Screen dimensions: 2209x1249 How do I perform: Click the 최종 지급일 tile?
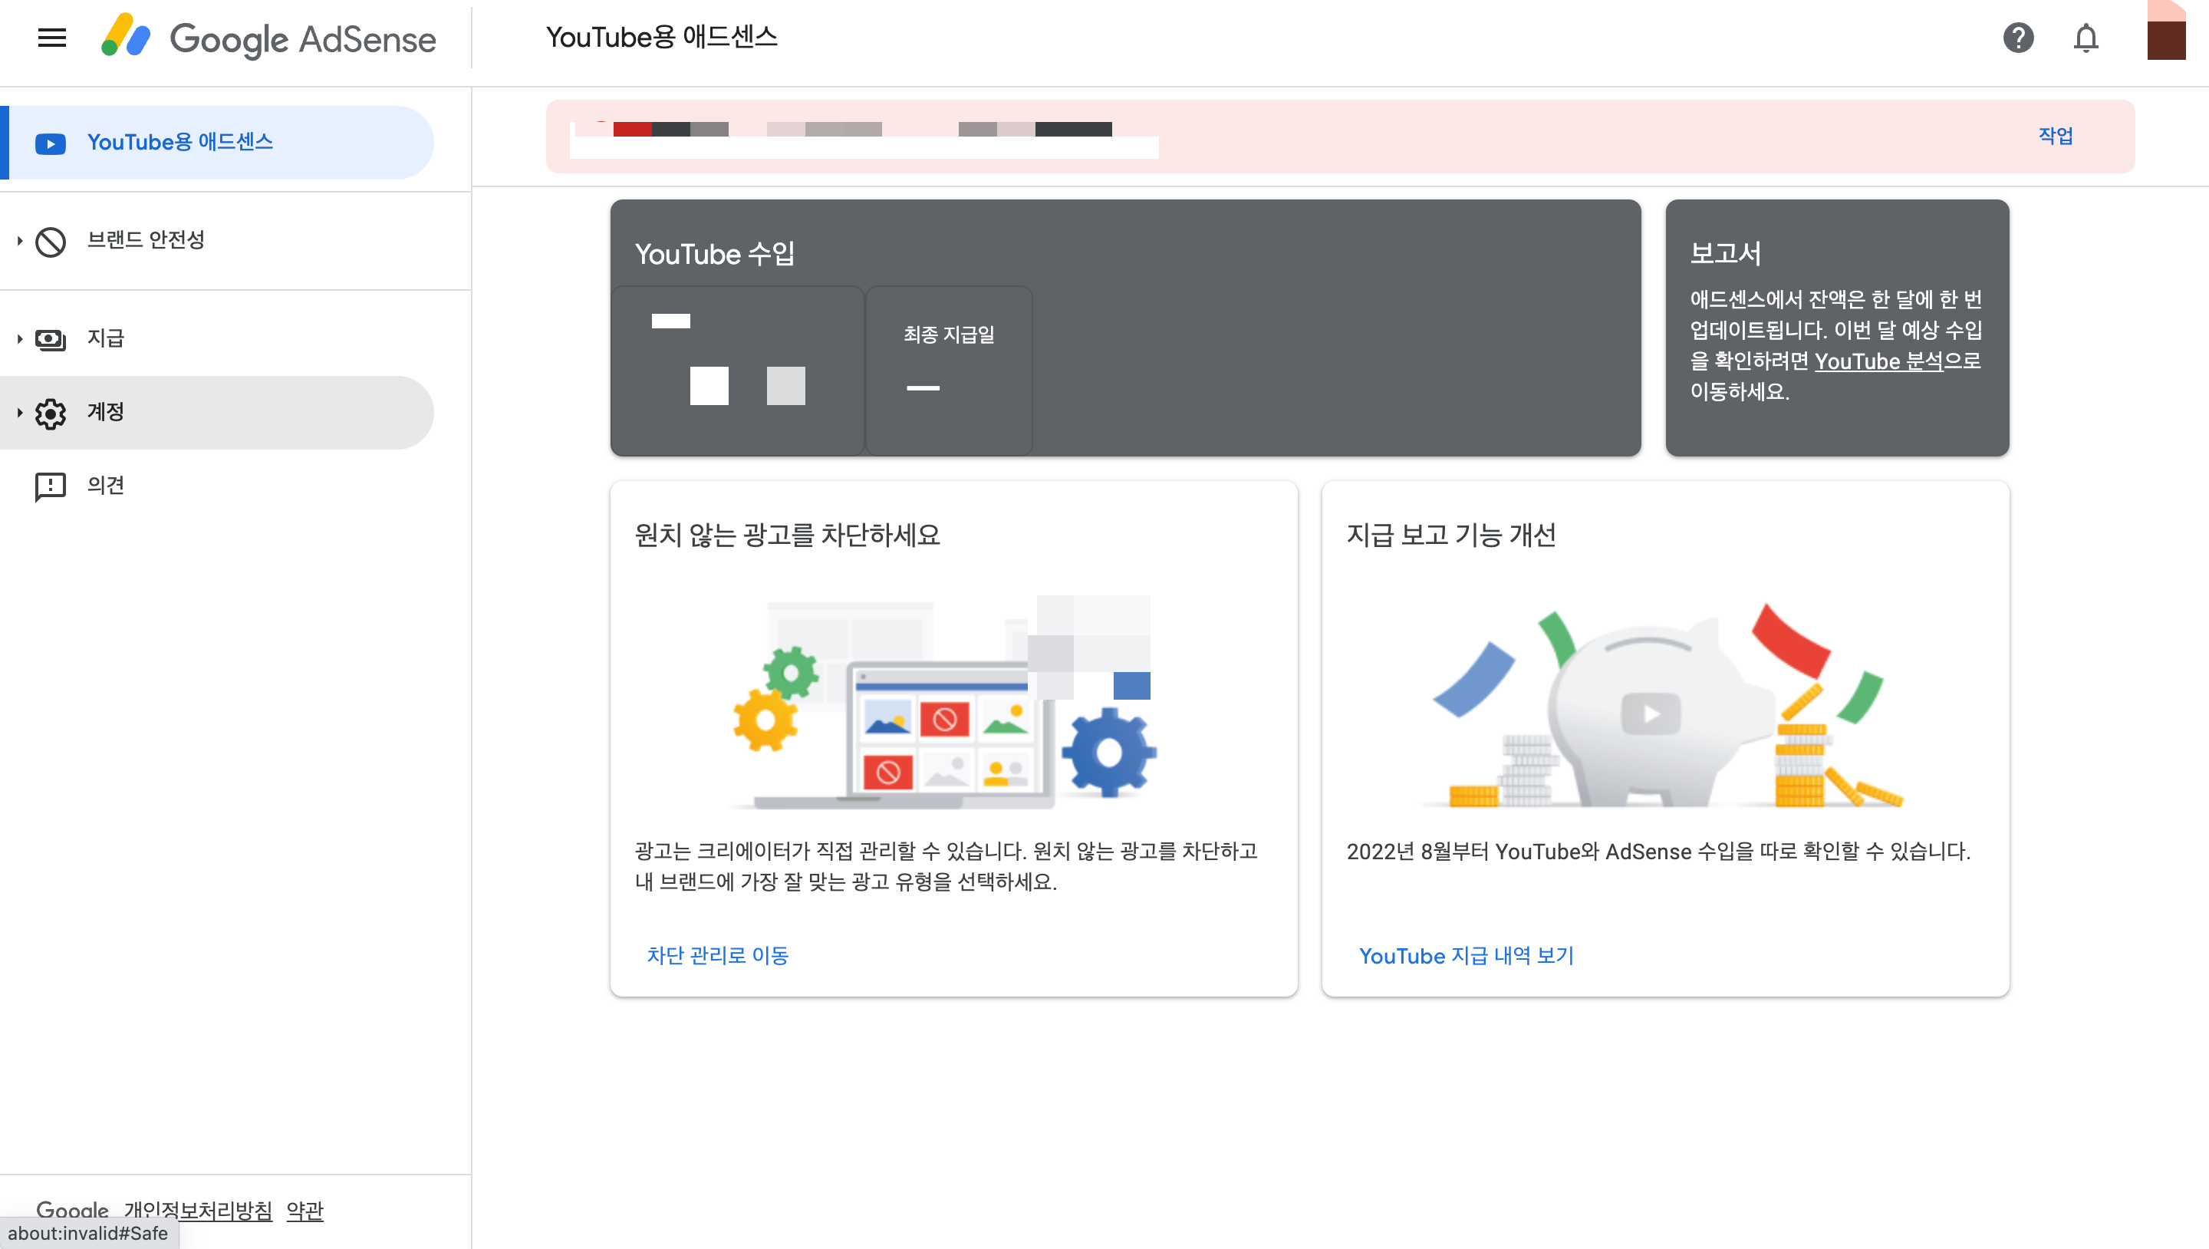(949, 371)
